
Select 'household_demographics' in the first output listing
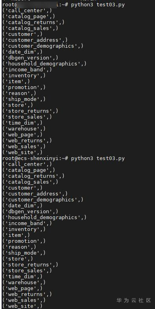pyautogui.click(x=44, y=64)
